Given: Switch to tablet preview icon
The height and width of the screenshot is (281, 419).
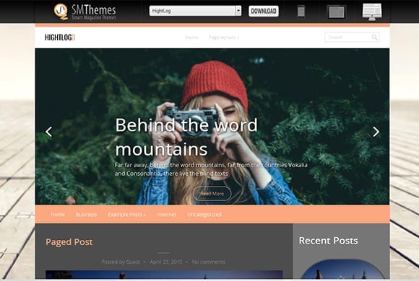Looking at the screenshot, I should pyautogui.click(x=337, y=12).
